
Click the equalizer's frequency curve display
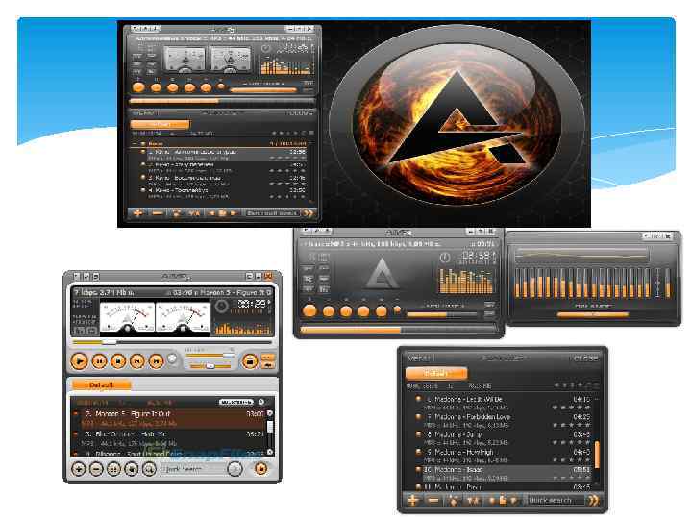pos(581,255)
